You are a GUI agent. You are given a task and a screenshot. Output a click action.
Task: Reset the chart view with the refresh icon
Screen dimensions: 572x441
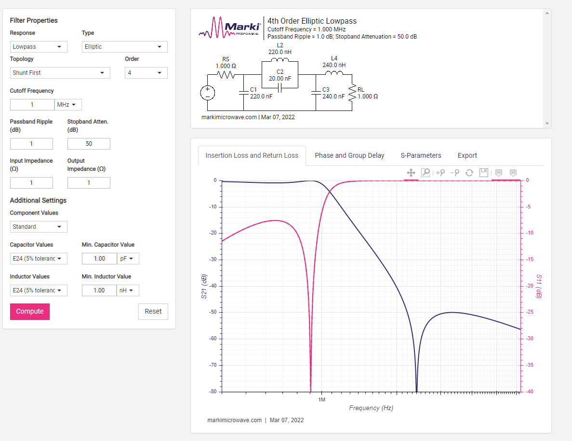(x=469, y=173)
